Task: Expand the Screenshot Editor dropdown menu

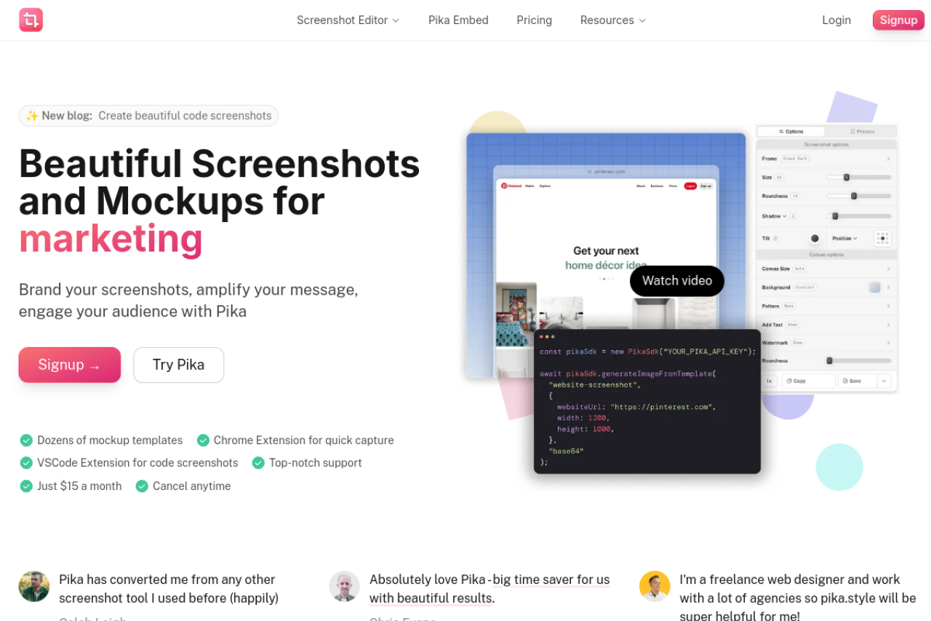Action: 348,20
